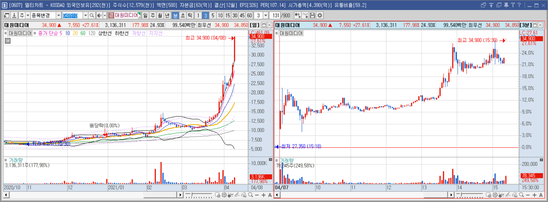Click the pin window icon in title bar
The image size is (548, 202).
pos(506,5)
